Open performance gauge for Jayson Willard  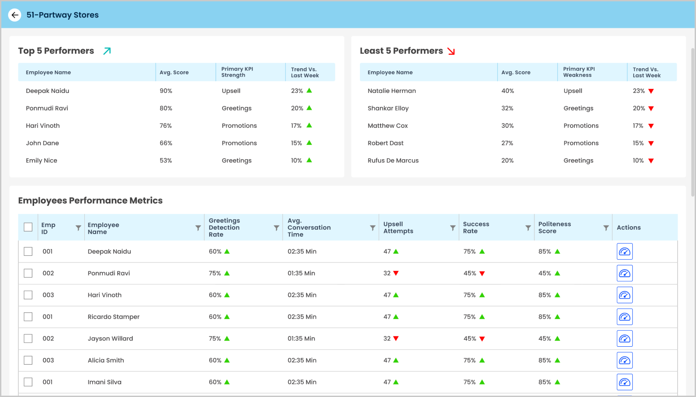point(625,338)
